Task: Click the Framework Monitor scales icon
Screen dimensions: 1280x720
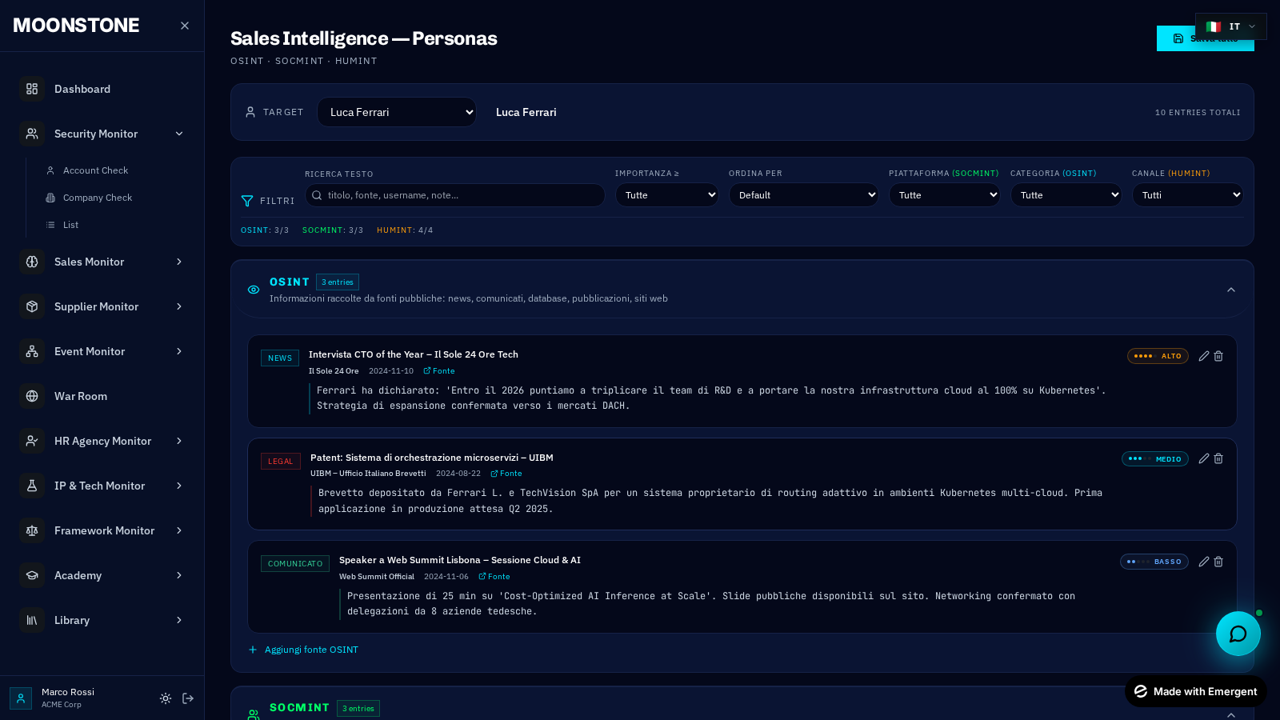Action: click(x=32, y=530)
